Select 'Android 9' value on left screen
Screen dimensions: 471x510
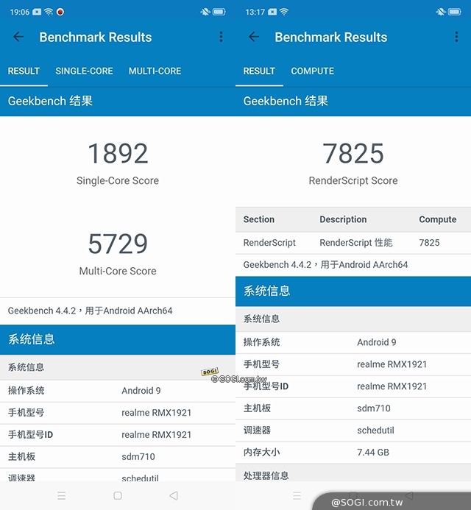pos(141,391)
